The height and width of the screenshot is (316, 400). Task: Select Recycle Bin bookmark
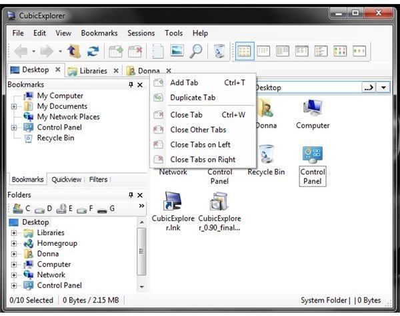coord(49,138)
